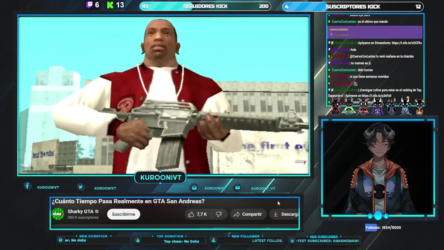
Task: Click the GTA San Andreas video player
Action: tap(164, 95)
